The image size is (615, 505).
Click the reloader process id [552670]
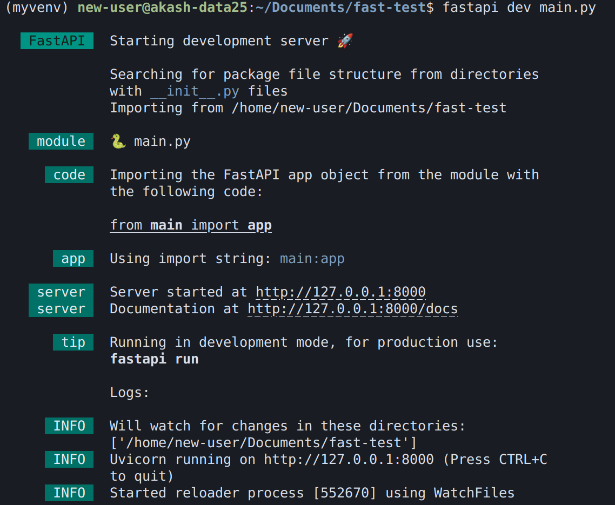point(345,493)
